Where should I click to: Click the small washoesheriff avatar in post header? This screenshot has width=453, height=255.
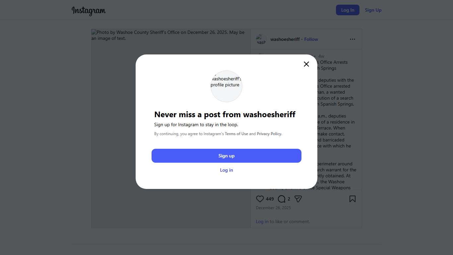pos(261,39)
